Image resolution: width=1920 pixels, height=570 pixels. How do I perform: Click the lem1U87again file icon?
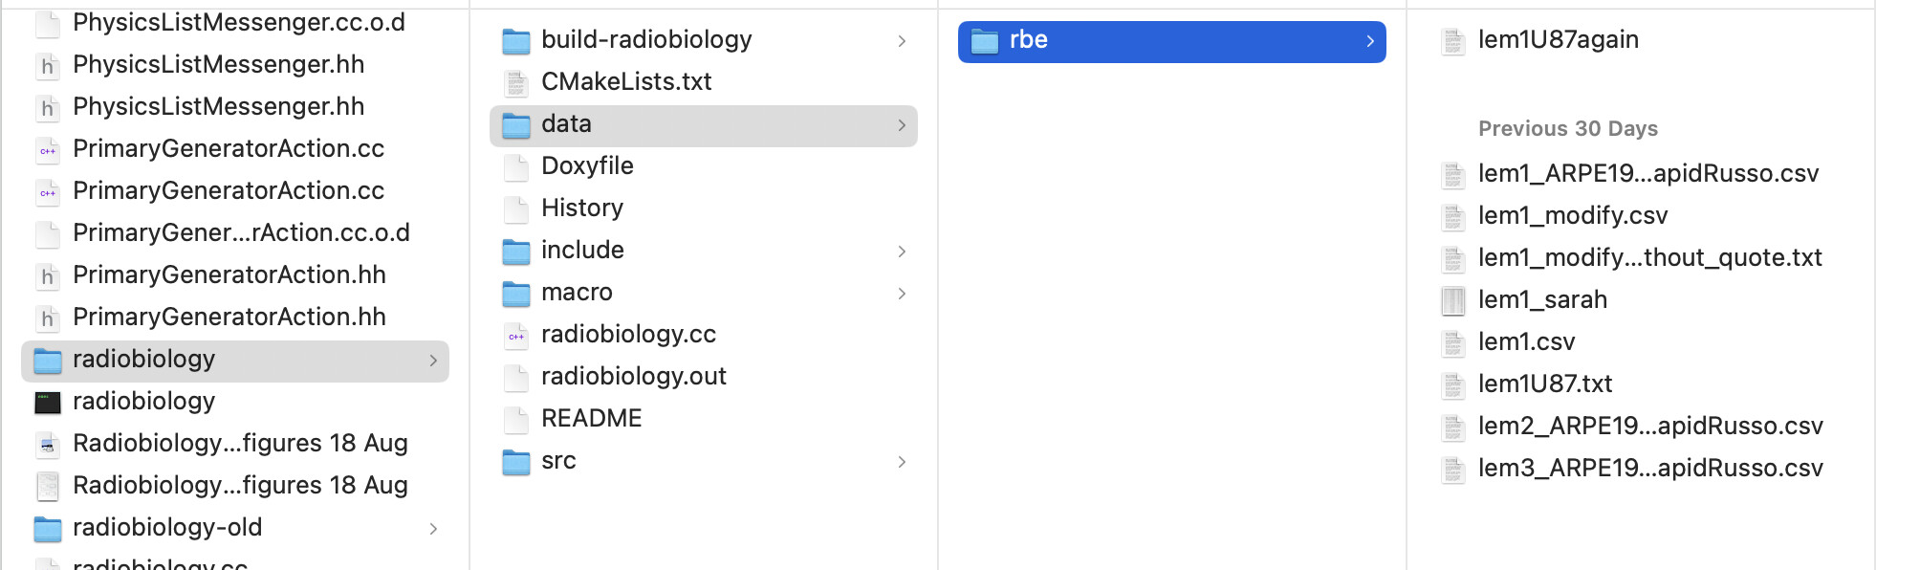1453,41
